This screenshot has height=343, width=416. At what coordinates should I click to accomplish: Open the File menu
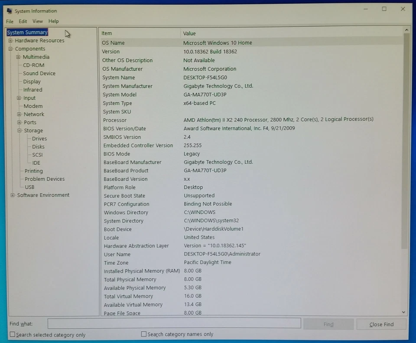[9, 21]
